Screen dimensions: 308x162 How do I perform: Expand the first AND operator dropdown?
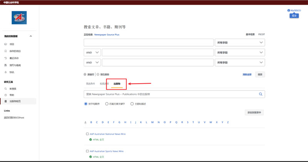(x=92, y=52)
